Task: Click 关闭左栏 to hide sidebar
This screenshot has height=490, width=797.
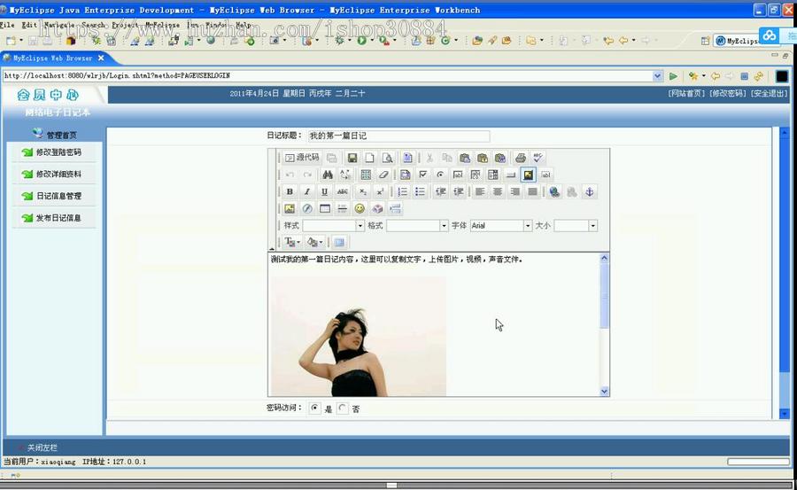Action: pos(43,447)
